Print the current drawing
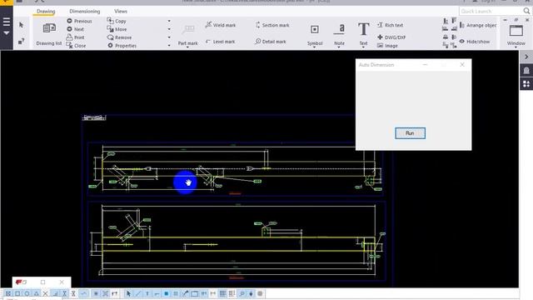This screenshot has width=533, height=300. pos(76,37)
